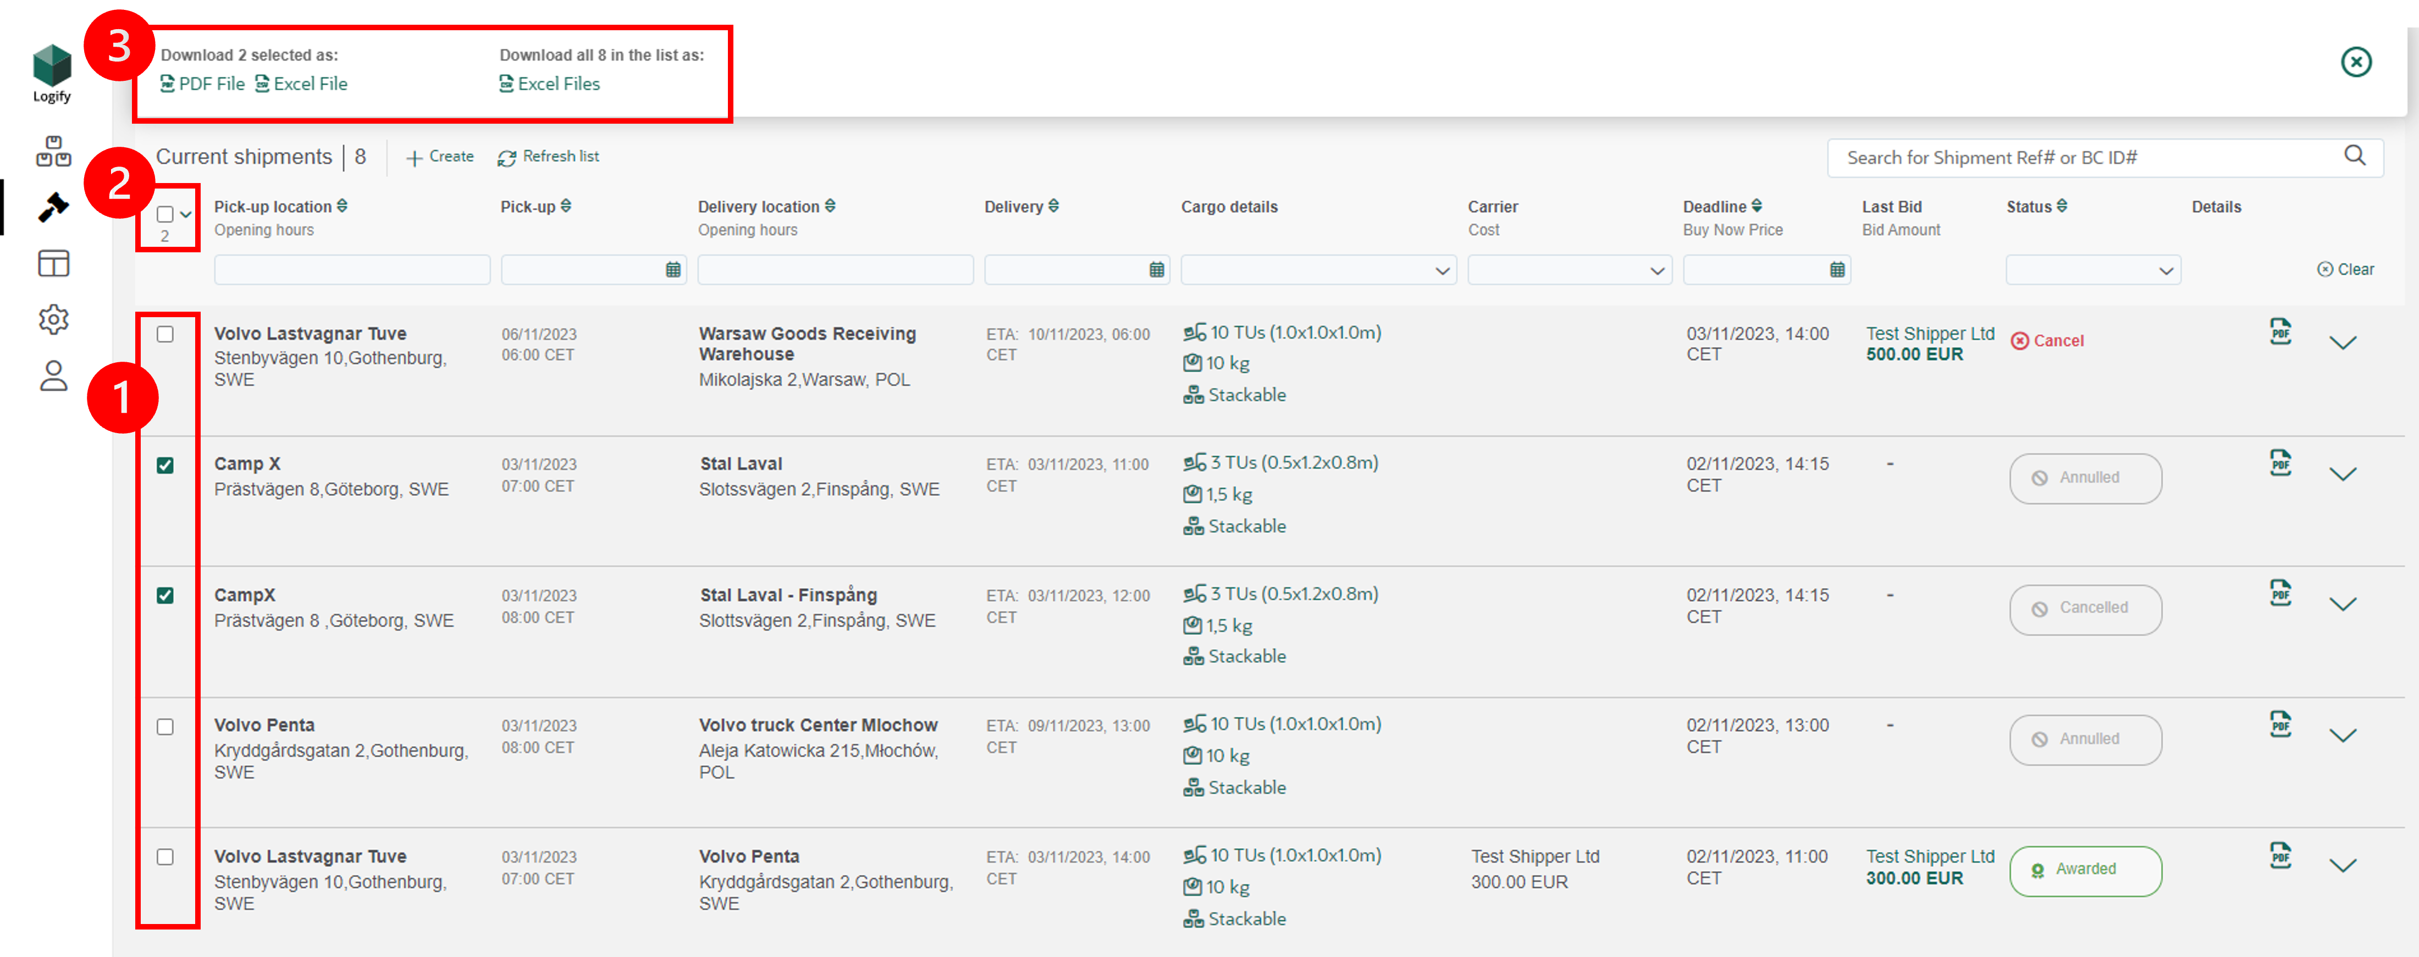Clear all column filters
Viewport: 2419px width, 957px height.
tap(2346, 269)
